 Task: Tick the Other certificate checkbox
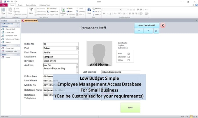(x=128, y=60)
